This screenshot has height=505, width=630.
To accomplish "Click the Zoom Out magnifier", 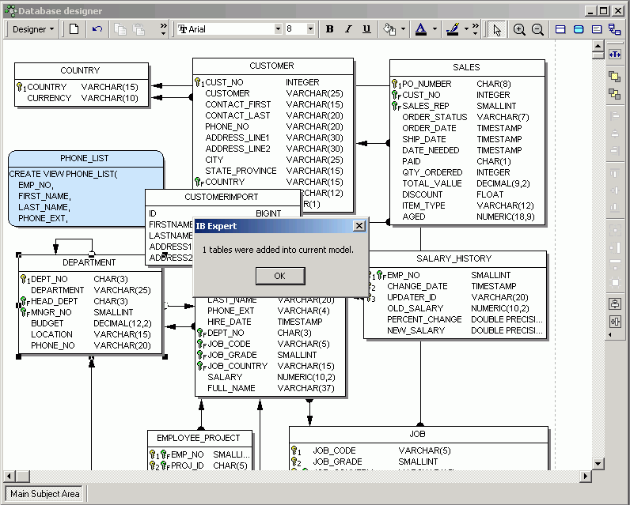I will click(537, 29).
